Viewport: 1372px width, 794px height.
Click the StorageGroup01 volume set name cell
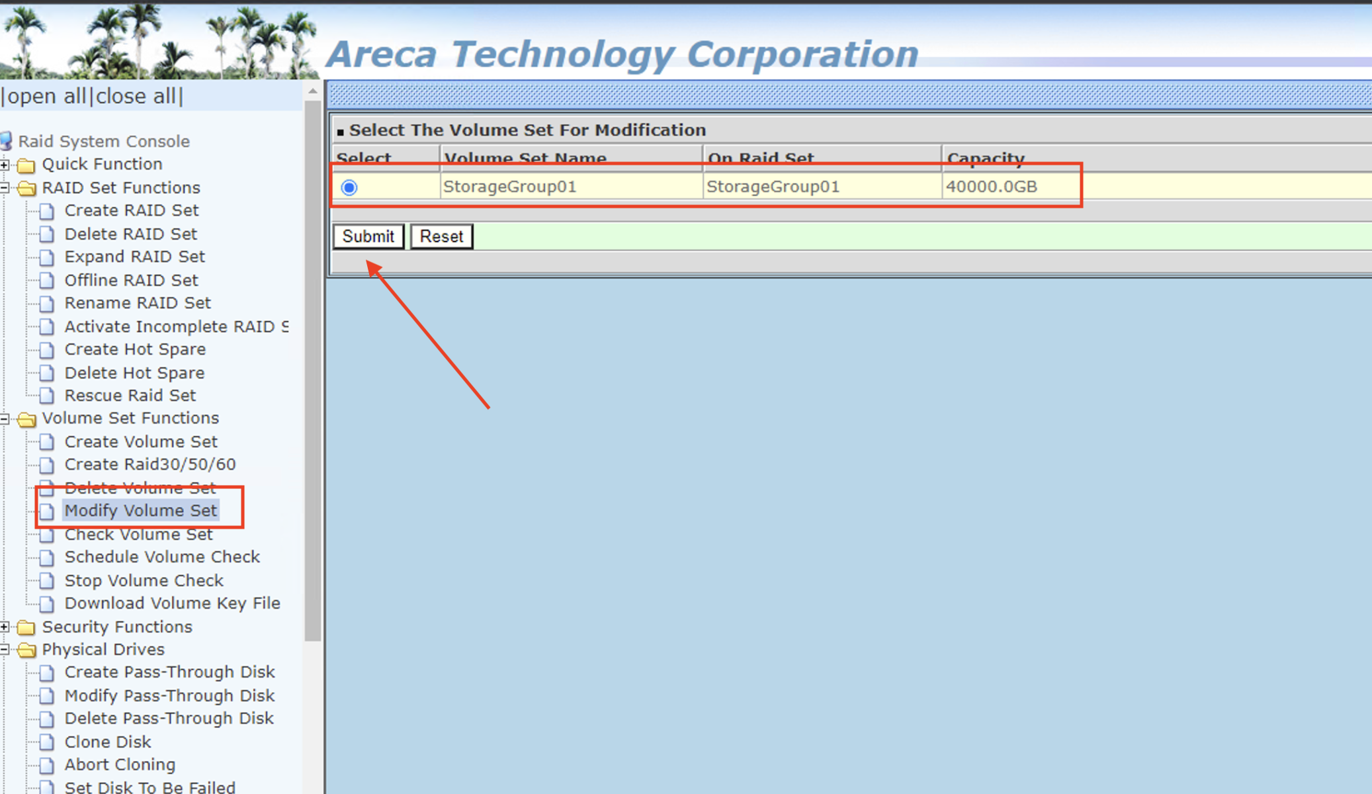point(572,187)
